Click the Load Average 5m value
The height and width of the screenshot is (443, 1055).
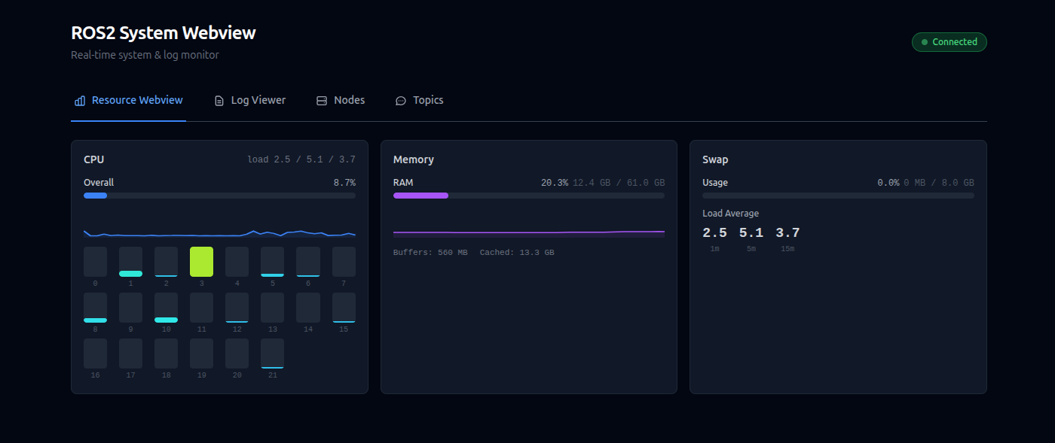click(x=751, y=232)
